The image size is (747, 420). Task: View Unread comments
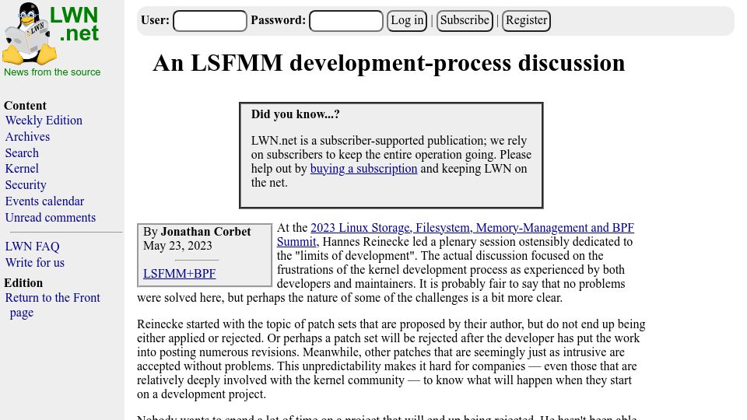[51, 217]
